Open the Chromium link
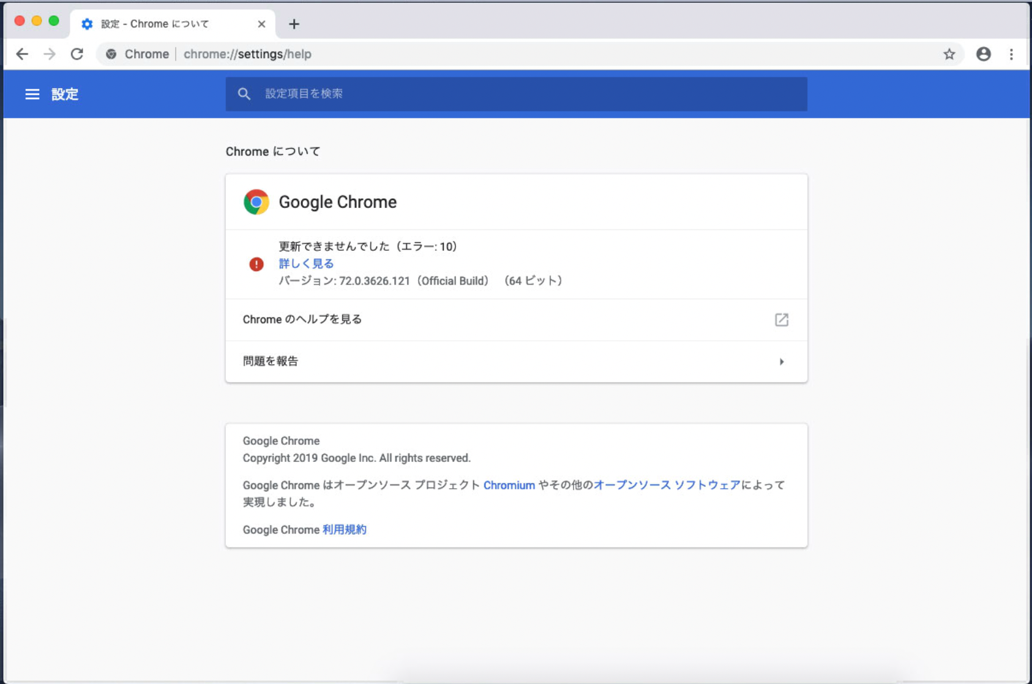This screenshot has width=1032, height=684. click(x=509, y=485)
